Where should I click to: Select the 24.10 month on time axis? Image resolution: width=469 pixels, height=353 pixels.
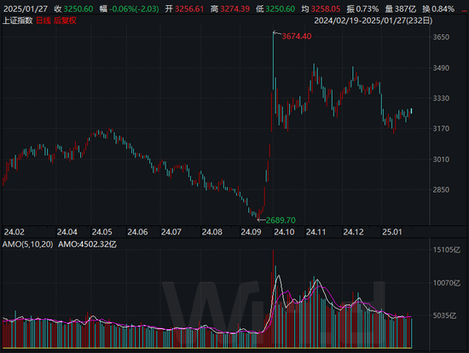pos(284,232)
